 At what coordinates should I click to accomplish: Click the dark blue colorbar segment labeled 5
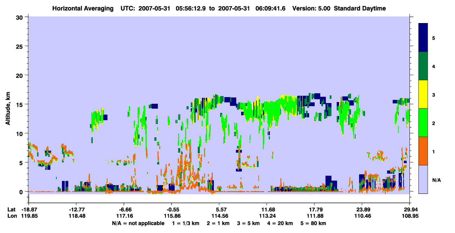(423, 38)
